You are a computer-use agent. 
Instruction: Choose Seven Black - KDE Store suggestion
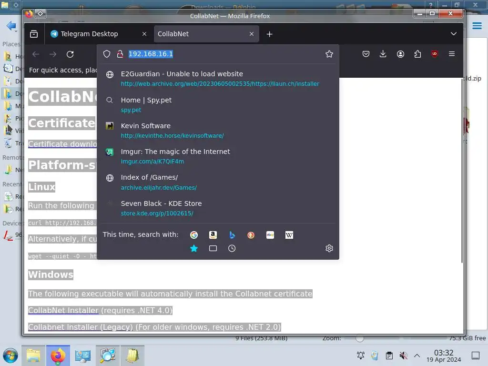(218, 208)
